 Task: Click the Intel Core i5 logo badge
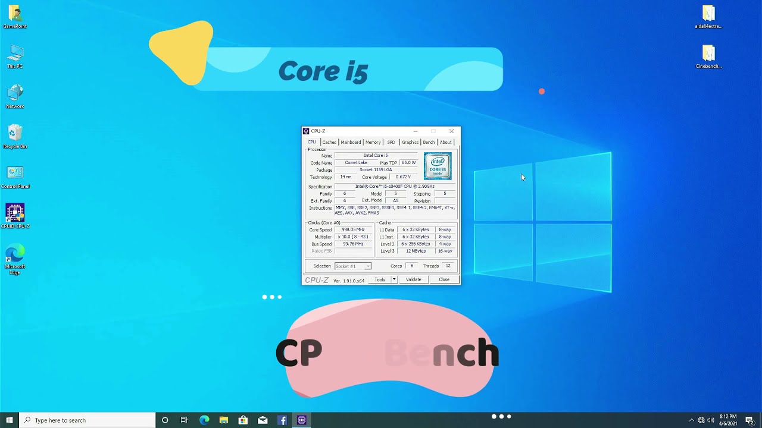click(438, 166)
